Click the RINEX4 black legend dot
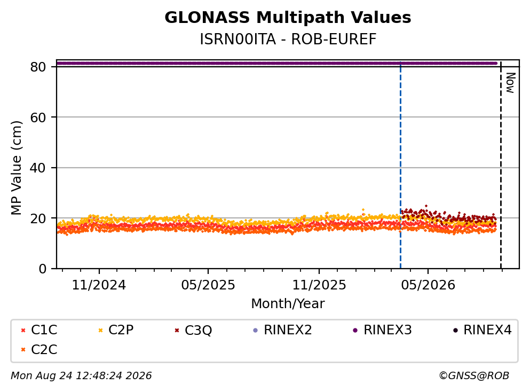 [x=455, y=331]
